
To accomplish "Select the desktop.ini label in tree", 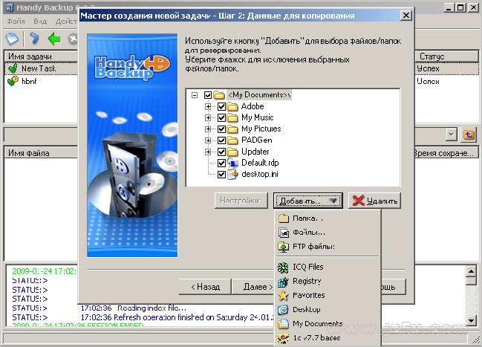I will (260, 175).
